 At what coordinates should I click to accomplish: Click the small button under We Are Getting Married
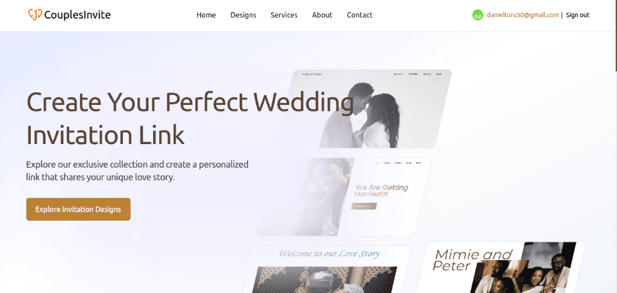364,206
